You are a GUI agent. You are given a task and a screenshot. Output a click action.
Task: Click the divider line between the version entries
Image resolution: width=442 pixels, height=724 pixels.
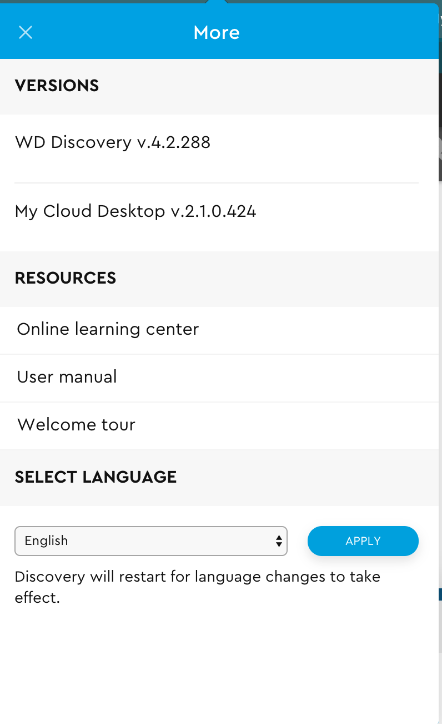217,182
